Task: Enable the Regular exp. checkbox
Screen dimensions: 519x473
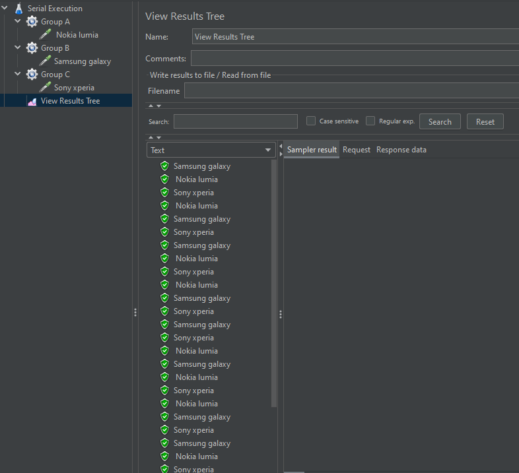Action: coord(370,121)
